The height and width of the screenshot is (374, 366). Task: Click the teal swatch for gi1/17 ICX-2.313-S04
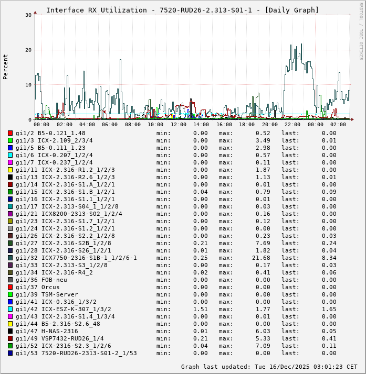tap(10, 206)
